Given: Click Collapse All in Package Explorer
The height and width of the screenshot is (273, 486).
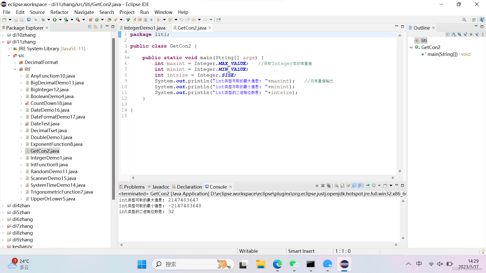Looking at the screenshot, I should click(x=90, y=27).
